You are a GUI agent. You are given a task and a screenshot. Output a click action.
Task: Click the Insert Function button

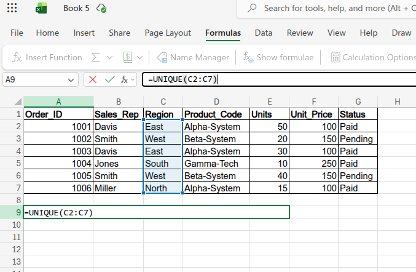(x=47, y=57)
